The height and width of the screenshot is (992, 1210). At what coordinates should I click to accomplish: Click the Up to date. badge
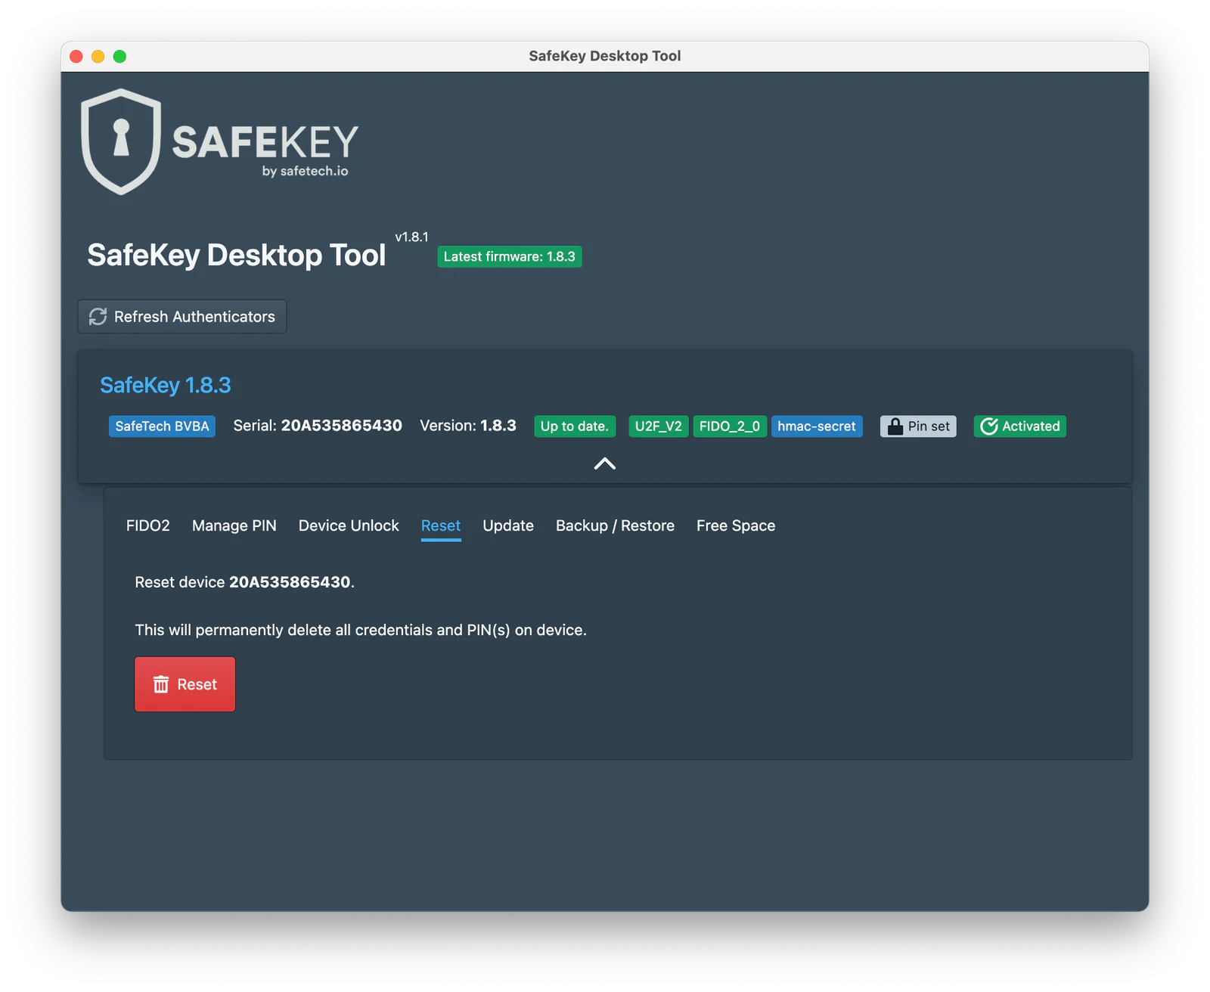(x=575, y=426)
